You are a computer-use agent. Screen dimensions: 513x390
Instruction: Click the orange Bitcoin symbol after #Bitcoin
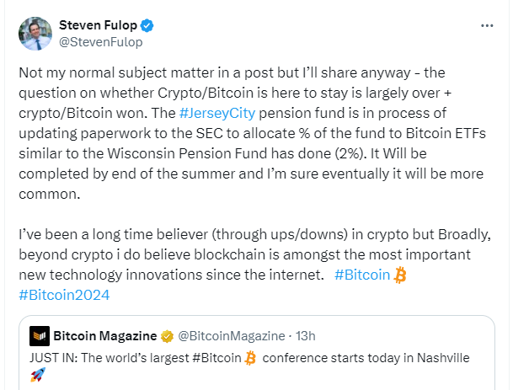pyautogui.click(x=400, y=274)
